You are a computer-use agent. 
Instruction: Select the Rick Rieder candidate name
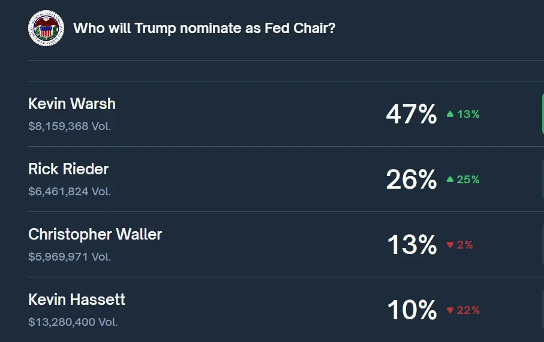[68, 169]
